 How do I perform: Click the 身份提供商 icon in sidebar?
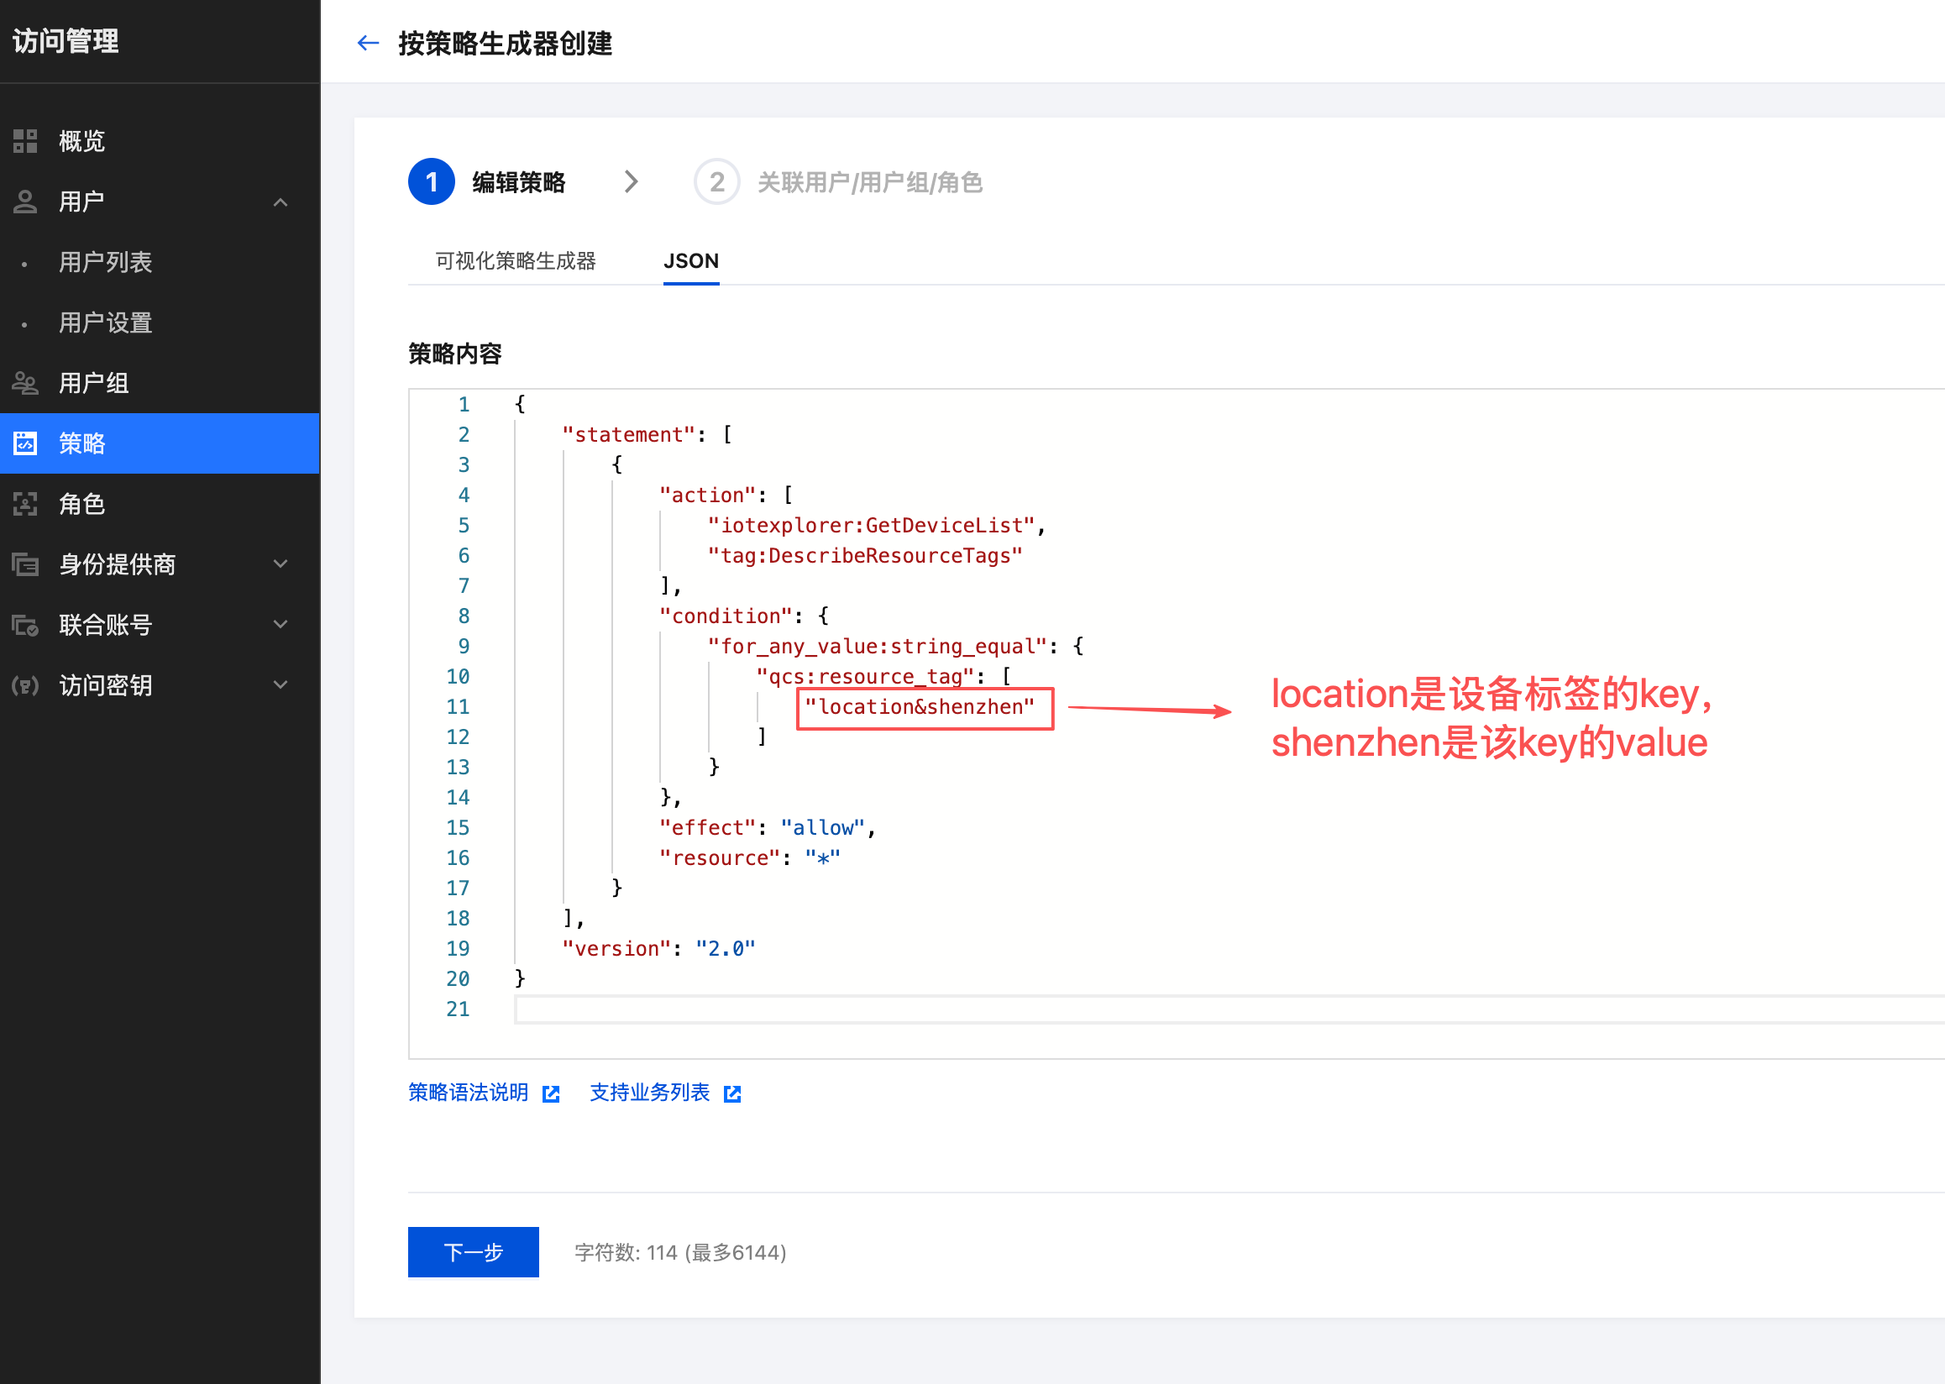coord(25,564)
